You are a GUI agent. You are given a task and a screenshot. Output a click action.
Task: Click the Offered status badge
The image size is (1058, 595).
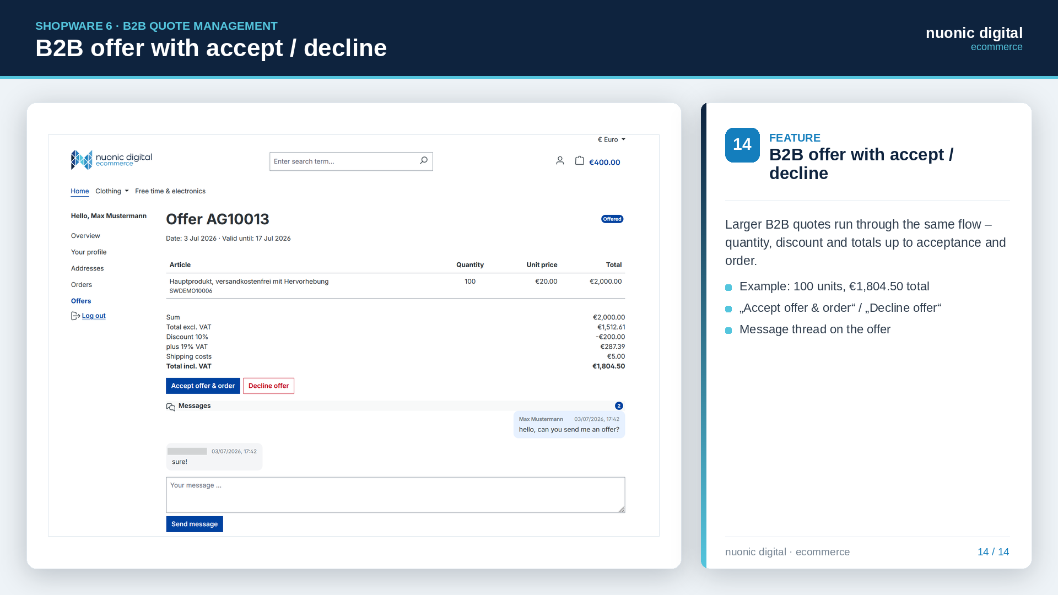pyautogui.click(x=612, y=219)
